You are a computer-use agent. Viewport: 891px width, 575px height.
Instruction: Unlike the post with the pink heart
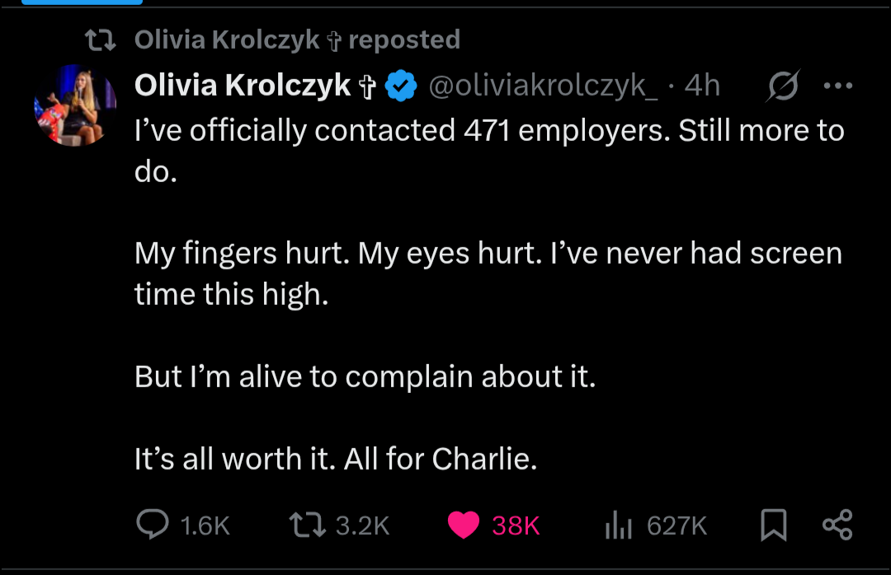pyautogui.click(x=464, y=525)
